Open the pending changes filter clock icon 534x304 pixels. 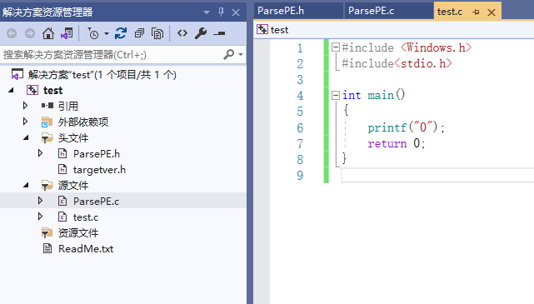[92, 33]
